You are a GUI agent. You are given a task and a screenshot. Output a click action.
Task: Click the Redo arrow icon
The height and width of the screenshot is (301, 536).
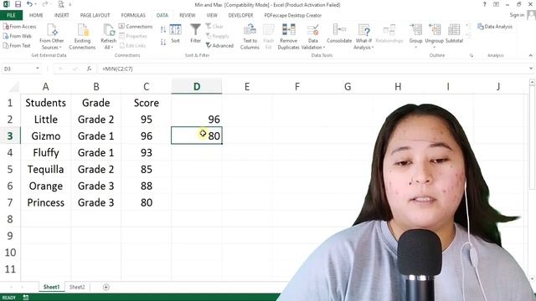click(x=45, y=4)
